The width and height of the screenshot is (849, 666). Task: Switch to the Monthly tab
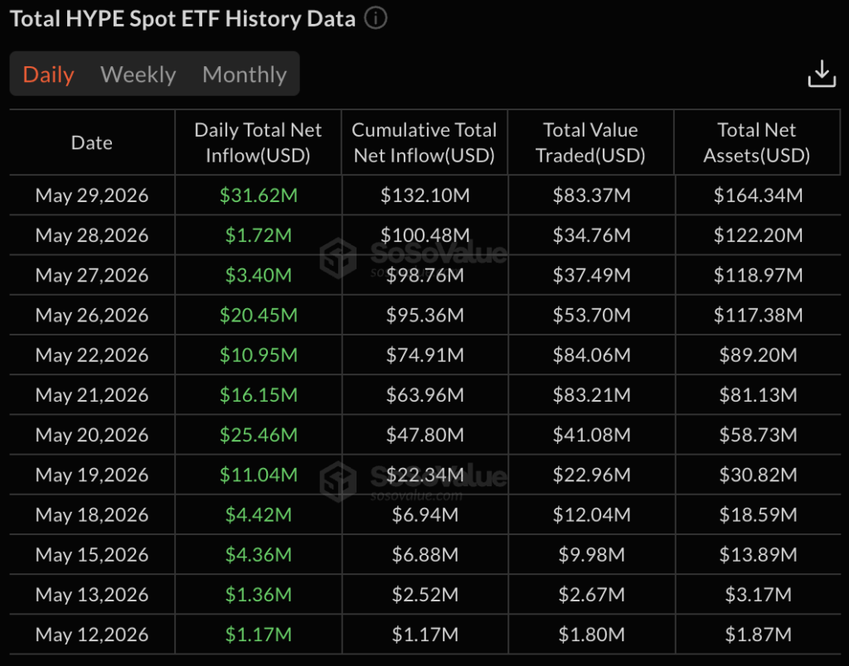245,74
